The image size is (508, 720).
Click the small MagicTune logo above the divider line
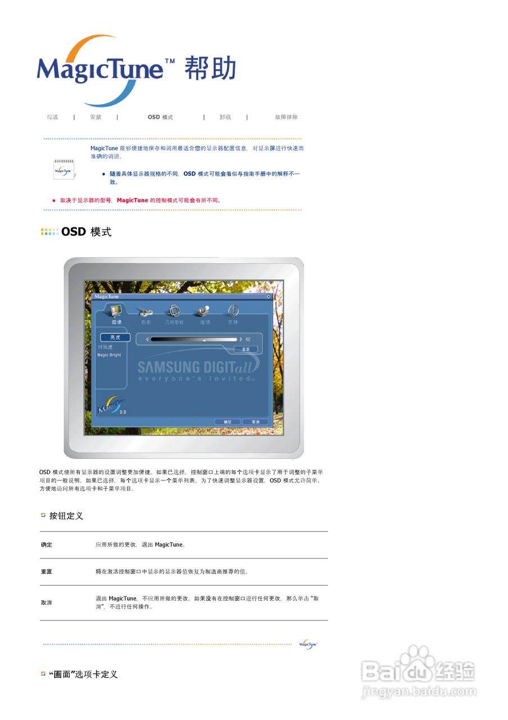point(308,644)
